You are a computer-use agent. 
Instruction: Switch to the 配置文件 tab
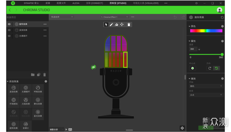point(61,3)
